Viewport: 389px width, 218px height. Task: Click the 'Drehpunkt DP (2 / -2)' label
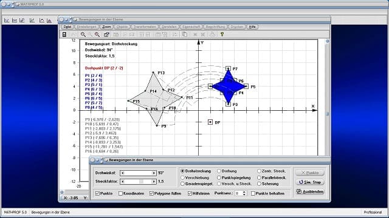104,68
